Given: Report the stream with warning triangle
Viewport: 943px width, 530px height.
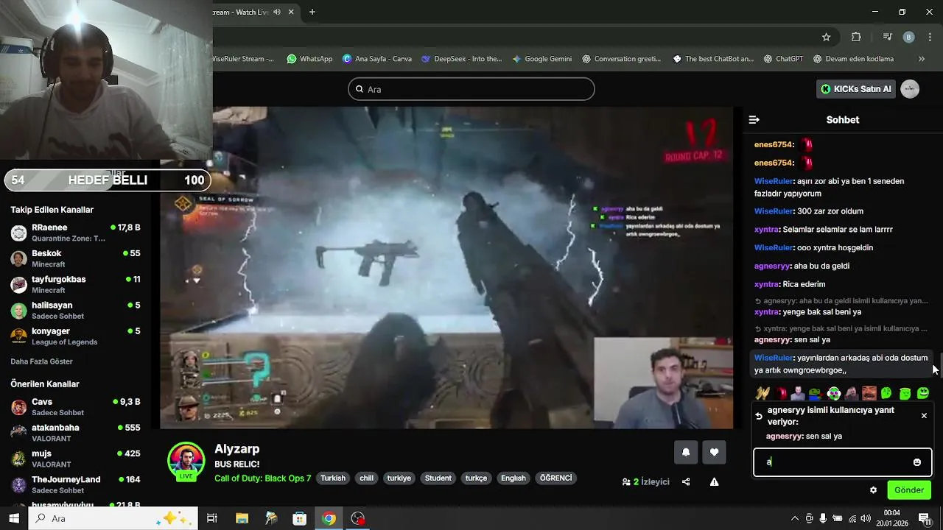Looking at the screenshot, I should pyautogui.click(x=714, y=482).
